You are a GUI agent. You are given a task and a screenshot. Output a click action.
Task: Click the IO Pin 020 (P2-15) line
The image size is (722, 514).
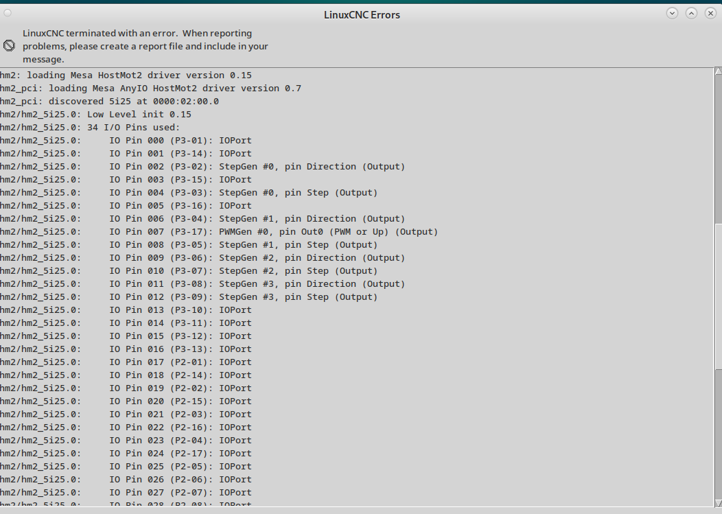[x=126, y=401]
